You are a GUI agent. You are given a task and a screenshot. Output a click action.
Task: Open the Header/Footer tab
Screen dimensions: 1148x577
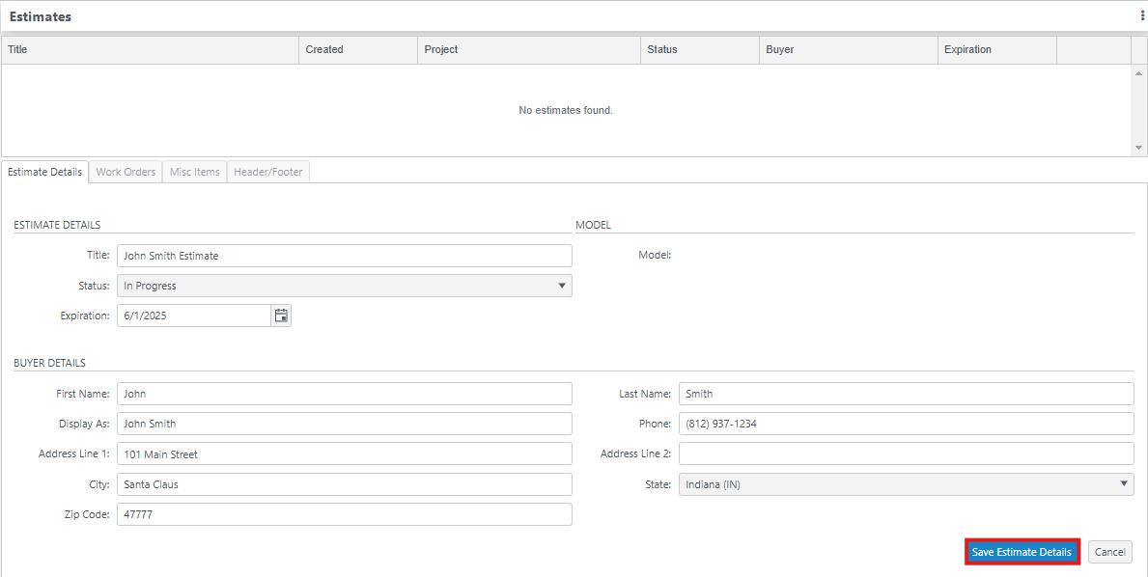(268, 172)
